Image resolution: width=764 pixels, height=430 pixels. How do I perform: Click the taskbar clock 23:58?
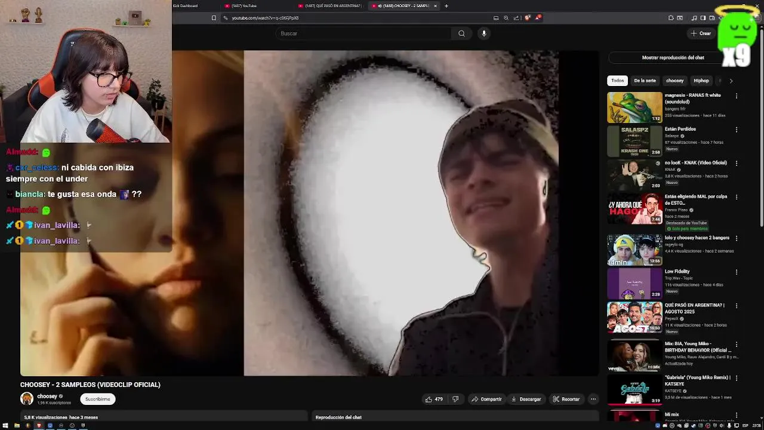[756, 426]
